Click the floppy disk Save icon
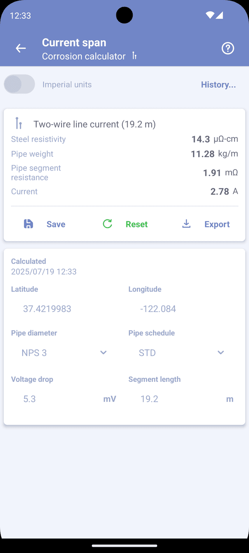249x553 pixels. (28, 224)
